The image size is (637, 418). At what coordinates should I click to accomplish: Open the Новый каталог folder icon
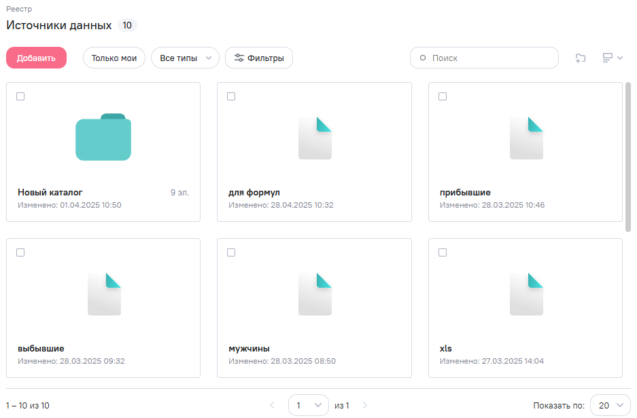103,137
